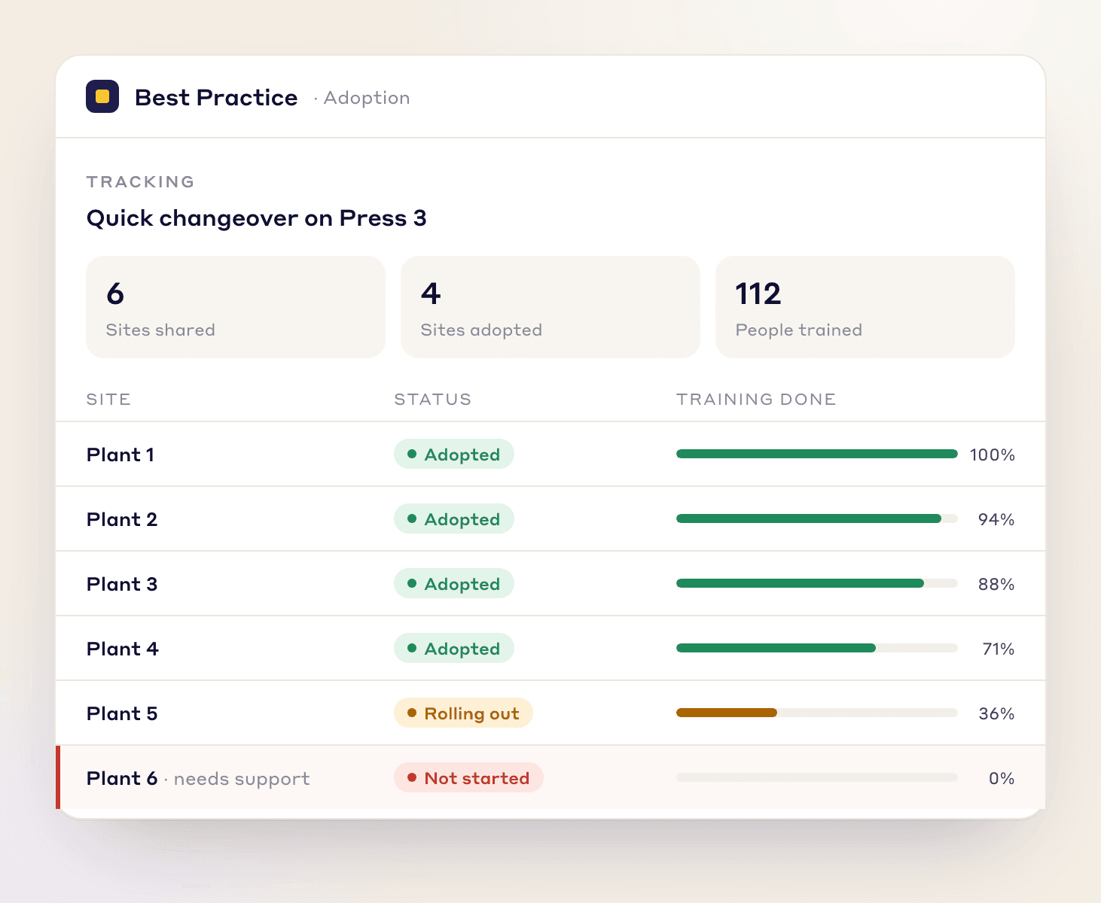The width and height of the screenshot is (1101, 903).
Task: Click the Not started status badge
Action: [468, 777]
